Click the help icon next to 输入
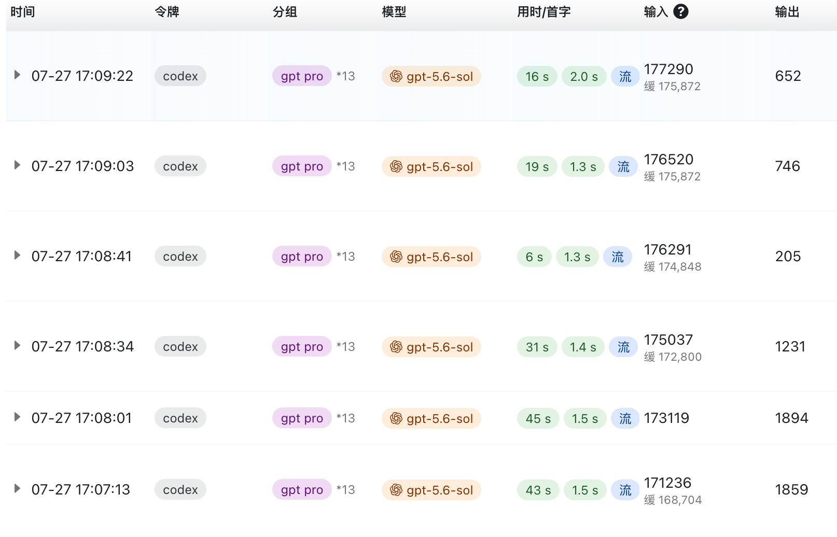Screen dimensions: 837x537 coord(681,11)
